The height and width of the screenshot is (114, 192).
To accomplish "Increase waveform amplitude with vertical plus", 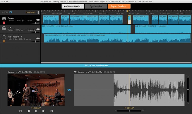I will click(188, 76).
